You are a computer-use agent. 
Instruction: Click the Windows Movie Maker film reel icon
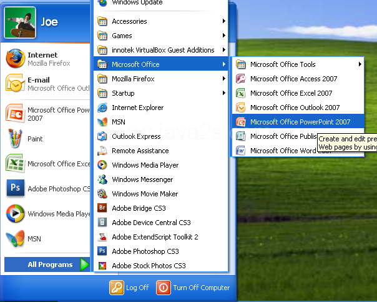coord(102,194)
